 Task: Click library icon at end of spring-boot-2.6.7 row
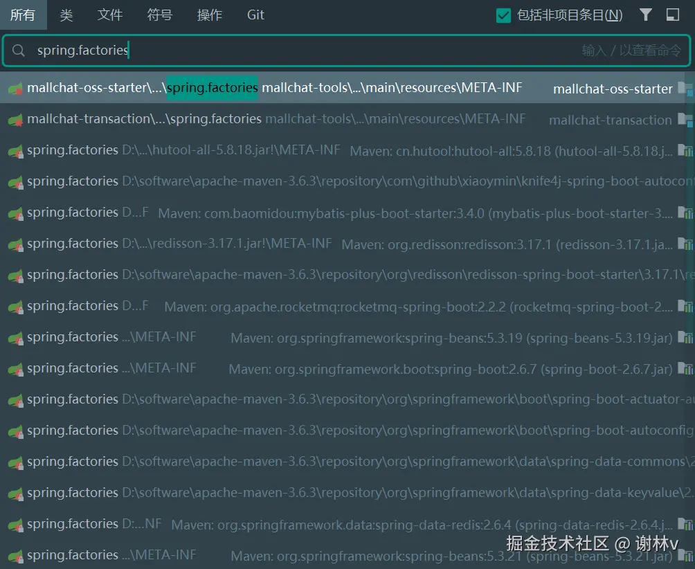685,368
